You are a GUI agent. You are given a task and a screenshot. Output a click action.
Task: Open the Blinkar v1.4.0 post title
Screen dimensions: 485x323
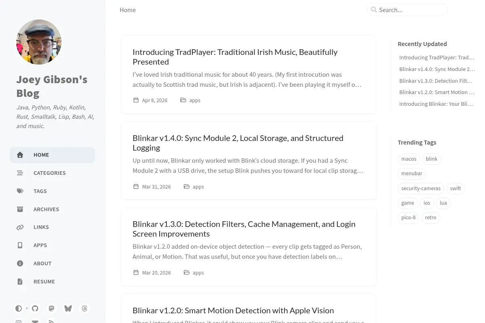pyautogui.click(x=238, y=143)
